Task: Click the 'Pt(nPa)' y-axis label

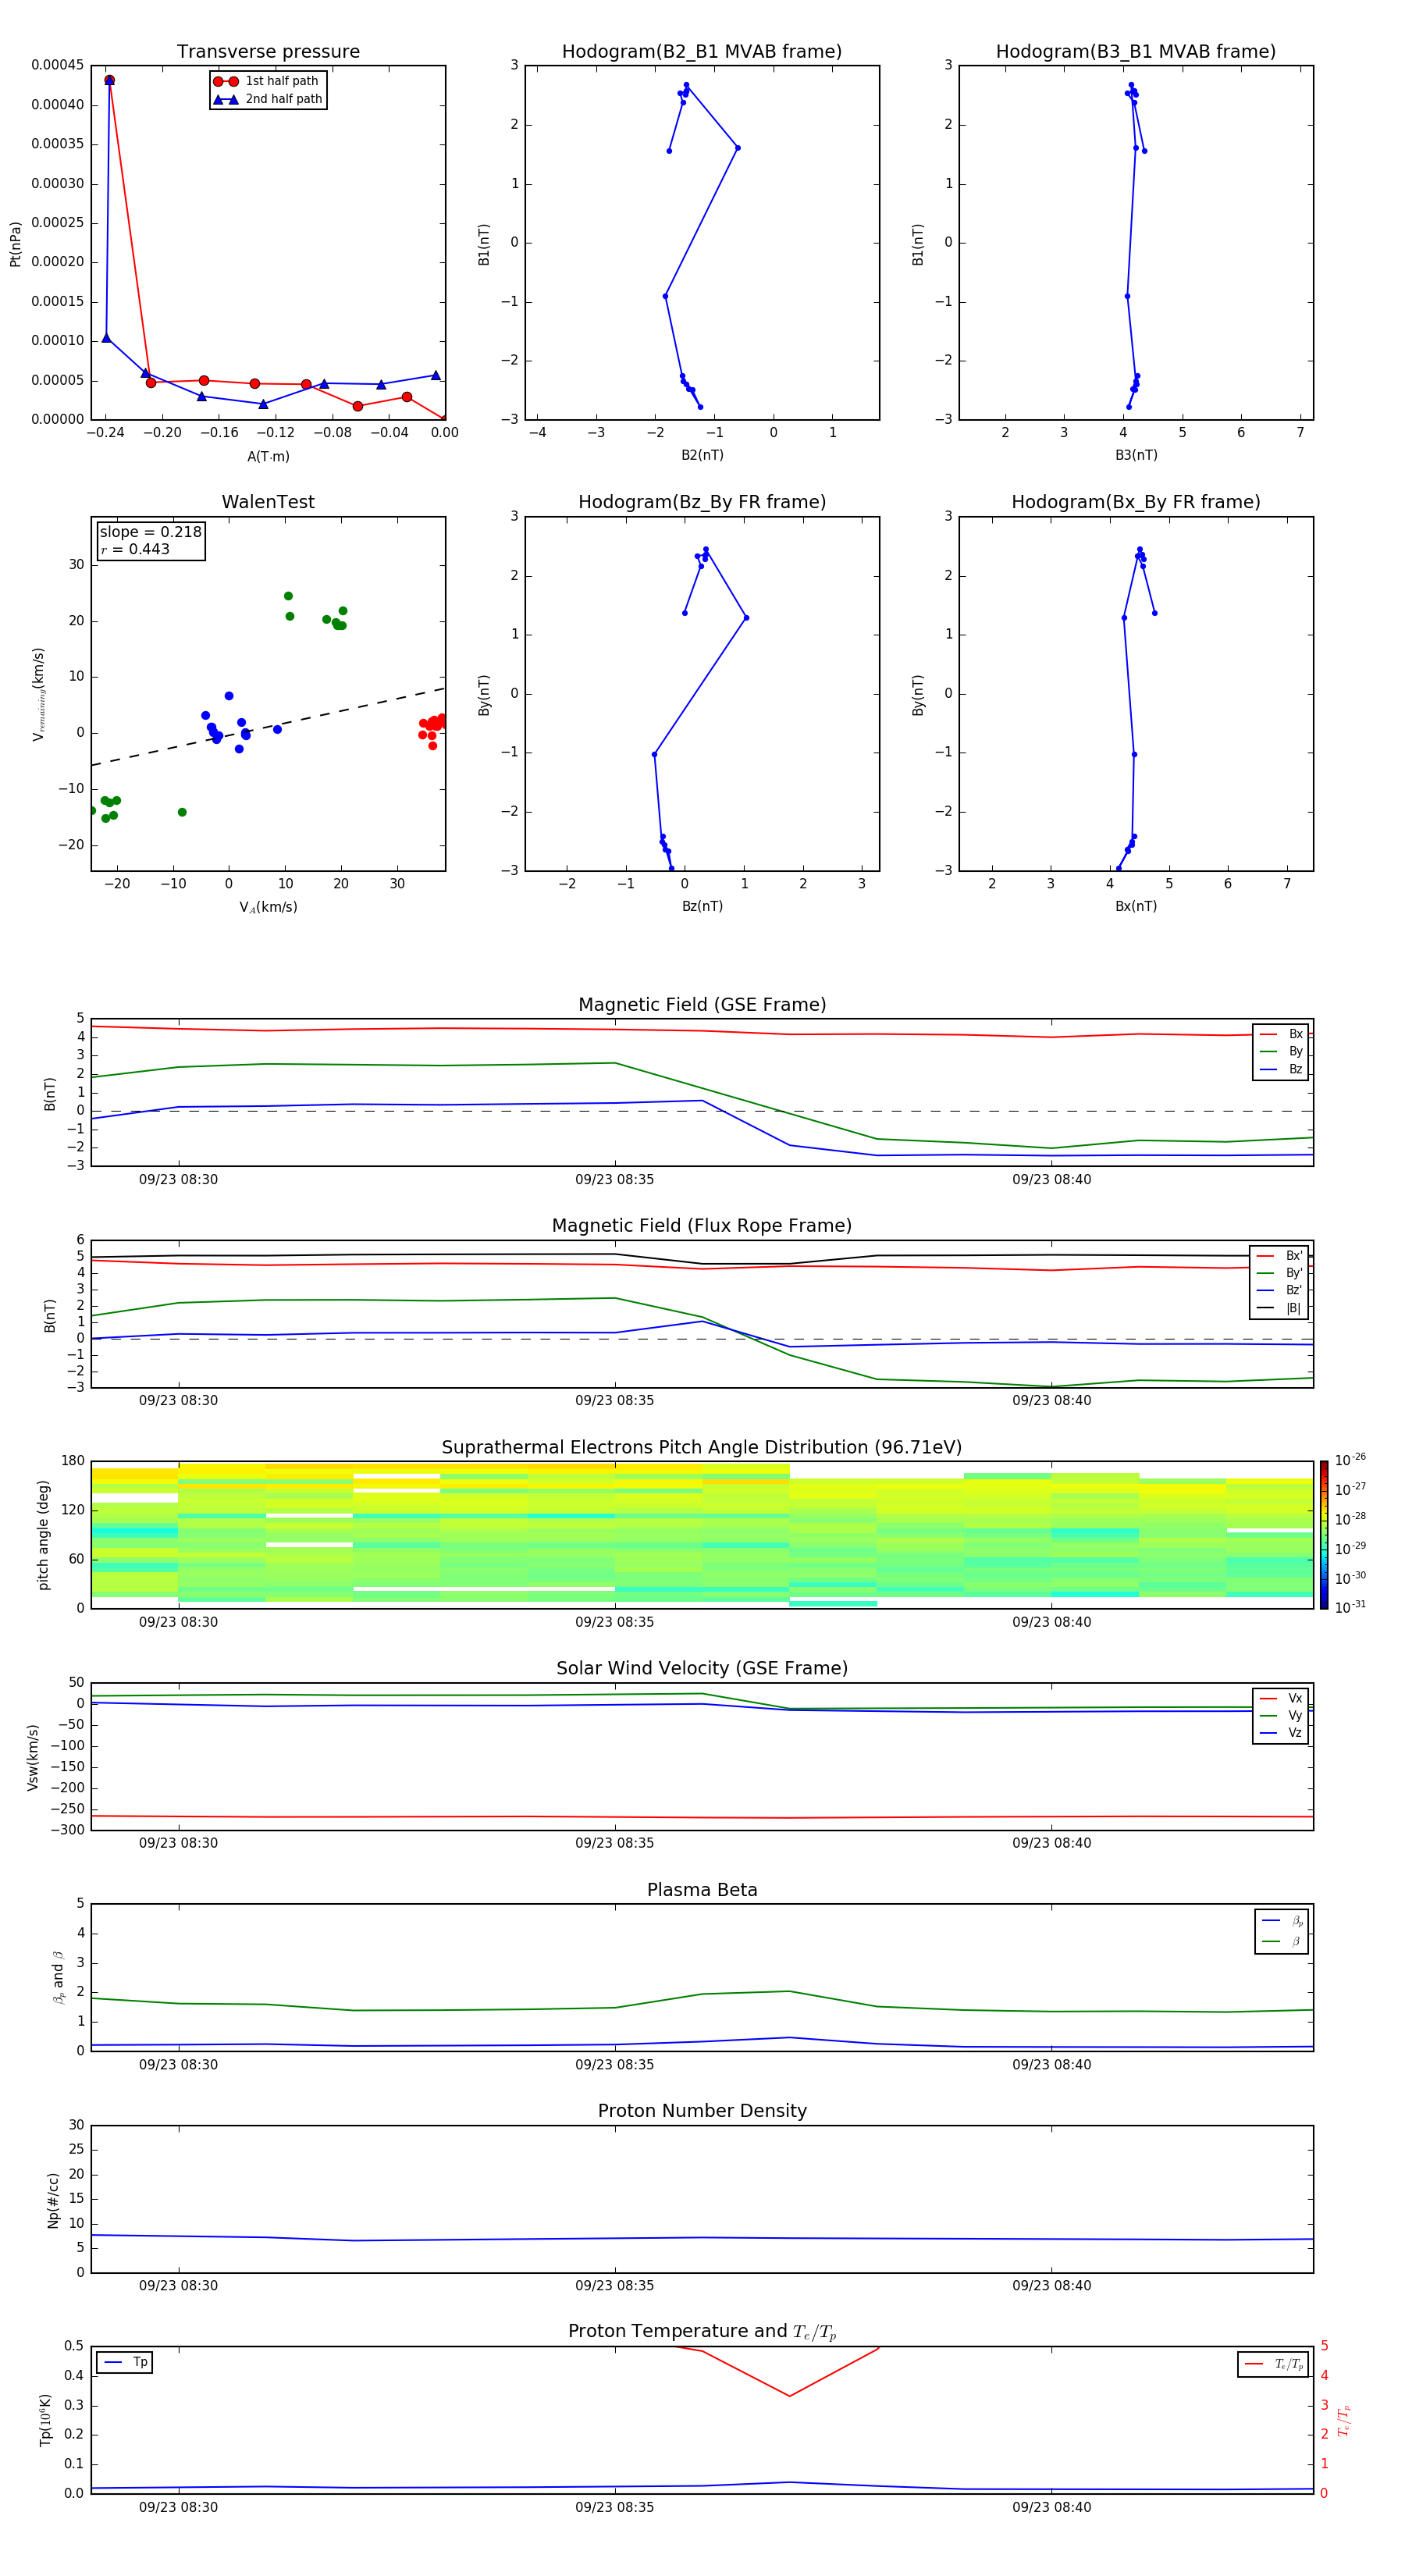Action: coord(15,243)
